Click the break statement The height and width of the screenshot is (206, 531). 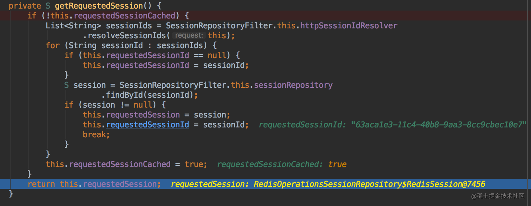pyautogui.click(x=96, y=135)
